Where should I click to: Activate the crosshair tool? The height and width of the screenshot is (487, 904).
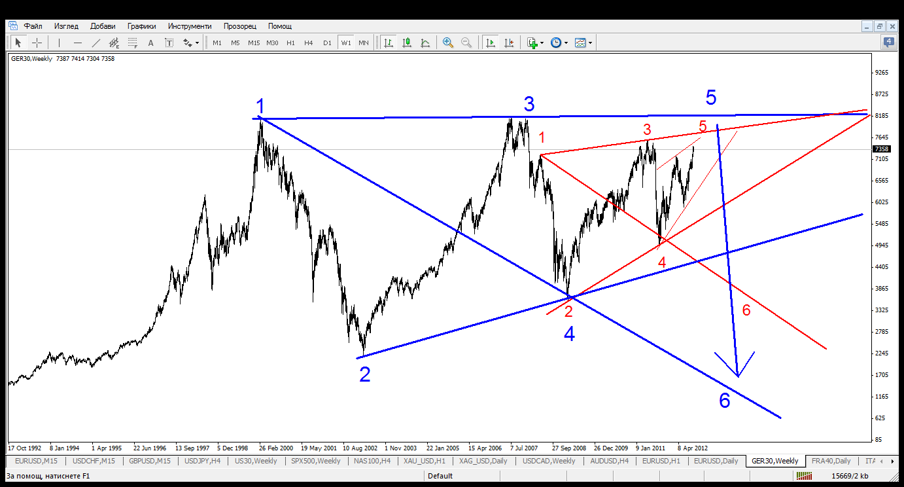[x=37, y=43]
